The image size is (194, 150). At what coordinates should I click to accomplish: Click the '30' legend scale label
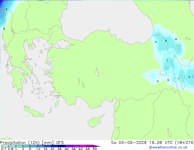(x=66, y=149)
